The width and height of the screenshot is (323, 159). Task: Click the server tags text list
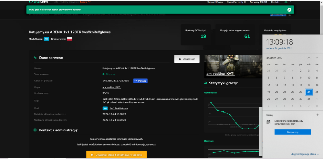click(x=151, y=100)
